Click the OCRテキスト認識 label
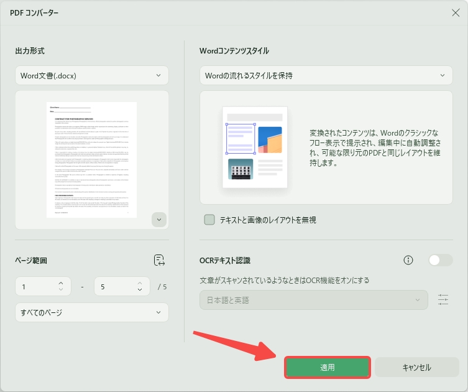 pos(225,261)
